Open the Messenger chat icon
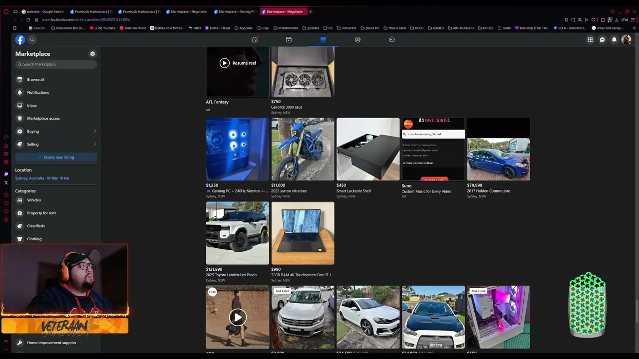Viewport: 639px width, 359px height. (602, 40)
